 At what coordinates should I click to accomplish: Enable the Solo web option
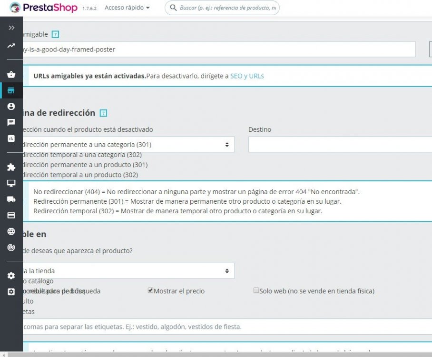pyautogui.click(x=256, y=290)
